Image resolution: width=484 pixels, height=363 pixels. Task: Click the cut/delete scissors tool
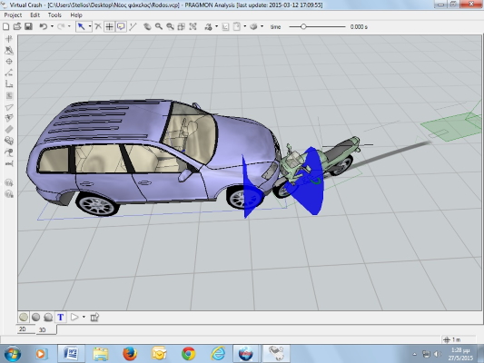click(x=98, y=27)
